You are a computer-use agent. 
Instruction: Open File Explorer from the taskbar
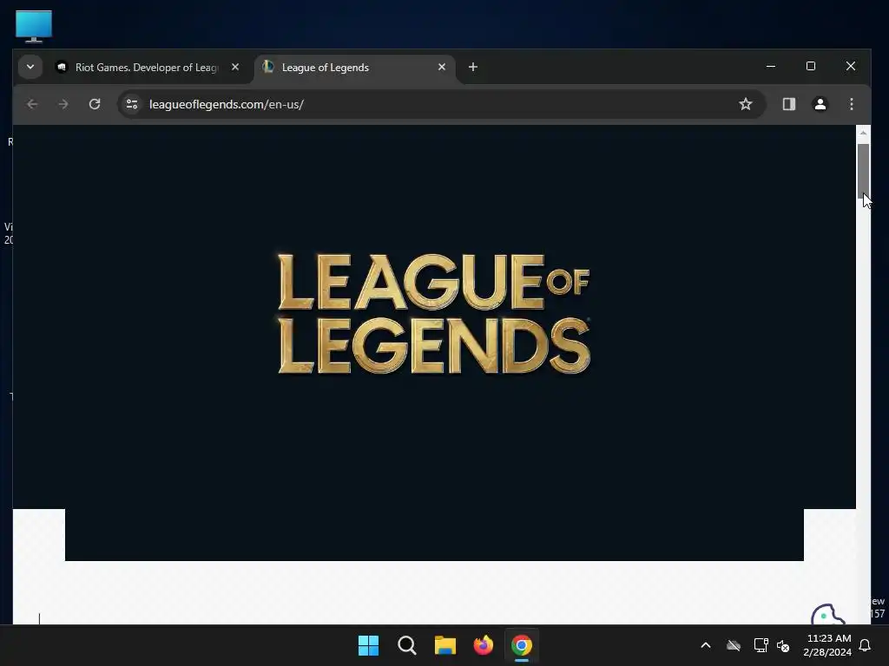[x=445, y=645]
